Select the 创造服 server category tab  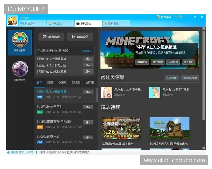[76, 82]
